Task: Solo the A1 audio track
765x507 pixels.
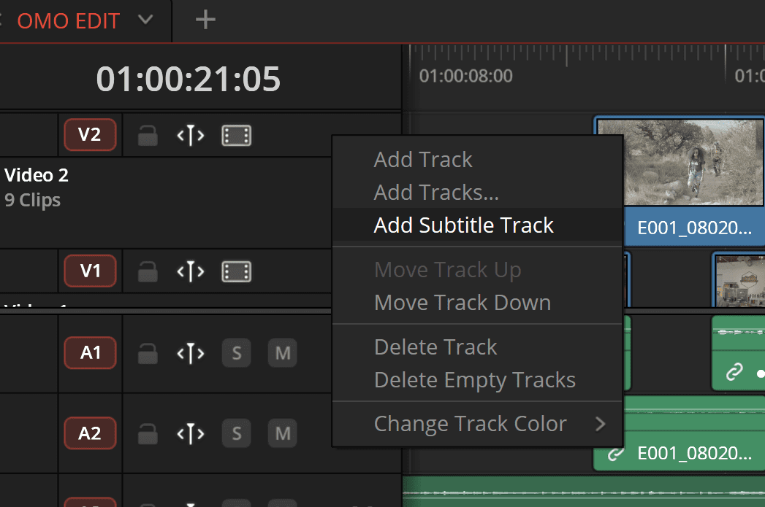Action: 237,353
